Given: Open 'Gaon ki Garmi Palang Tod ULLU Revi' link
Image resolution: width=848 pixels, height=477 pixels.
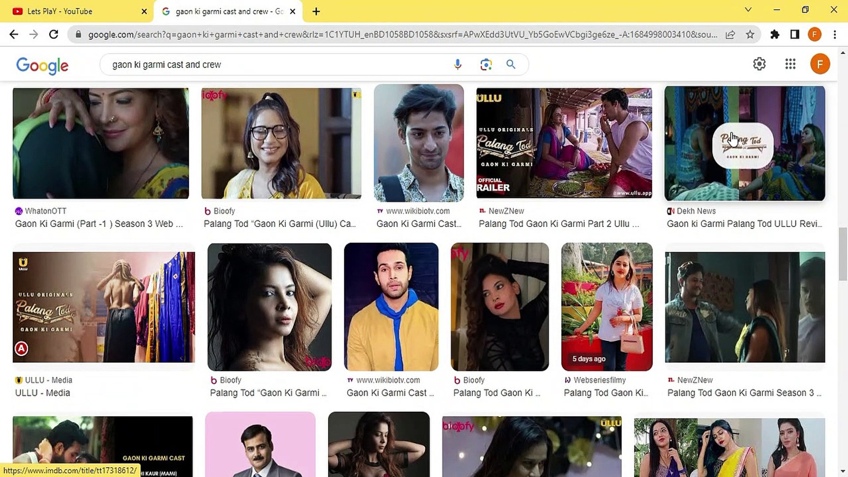Looking at the screenshot, I should coord(745,224).
